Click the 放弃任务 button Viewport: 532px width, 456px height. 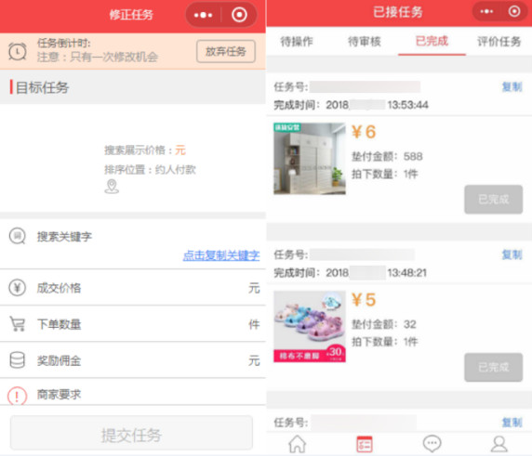[226, 51]
